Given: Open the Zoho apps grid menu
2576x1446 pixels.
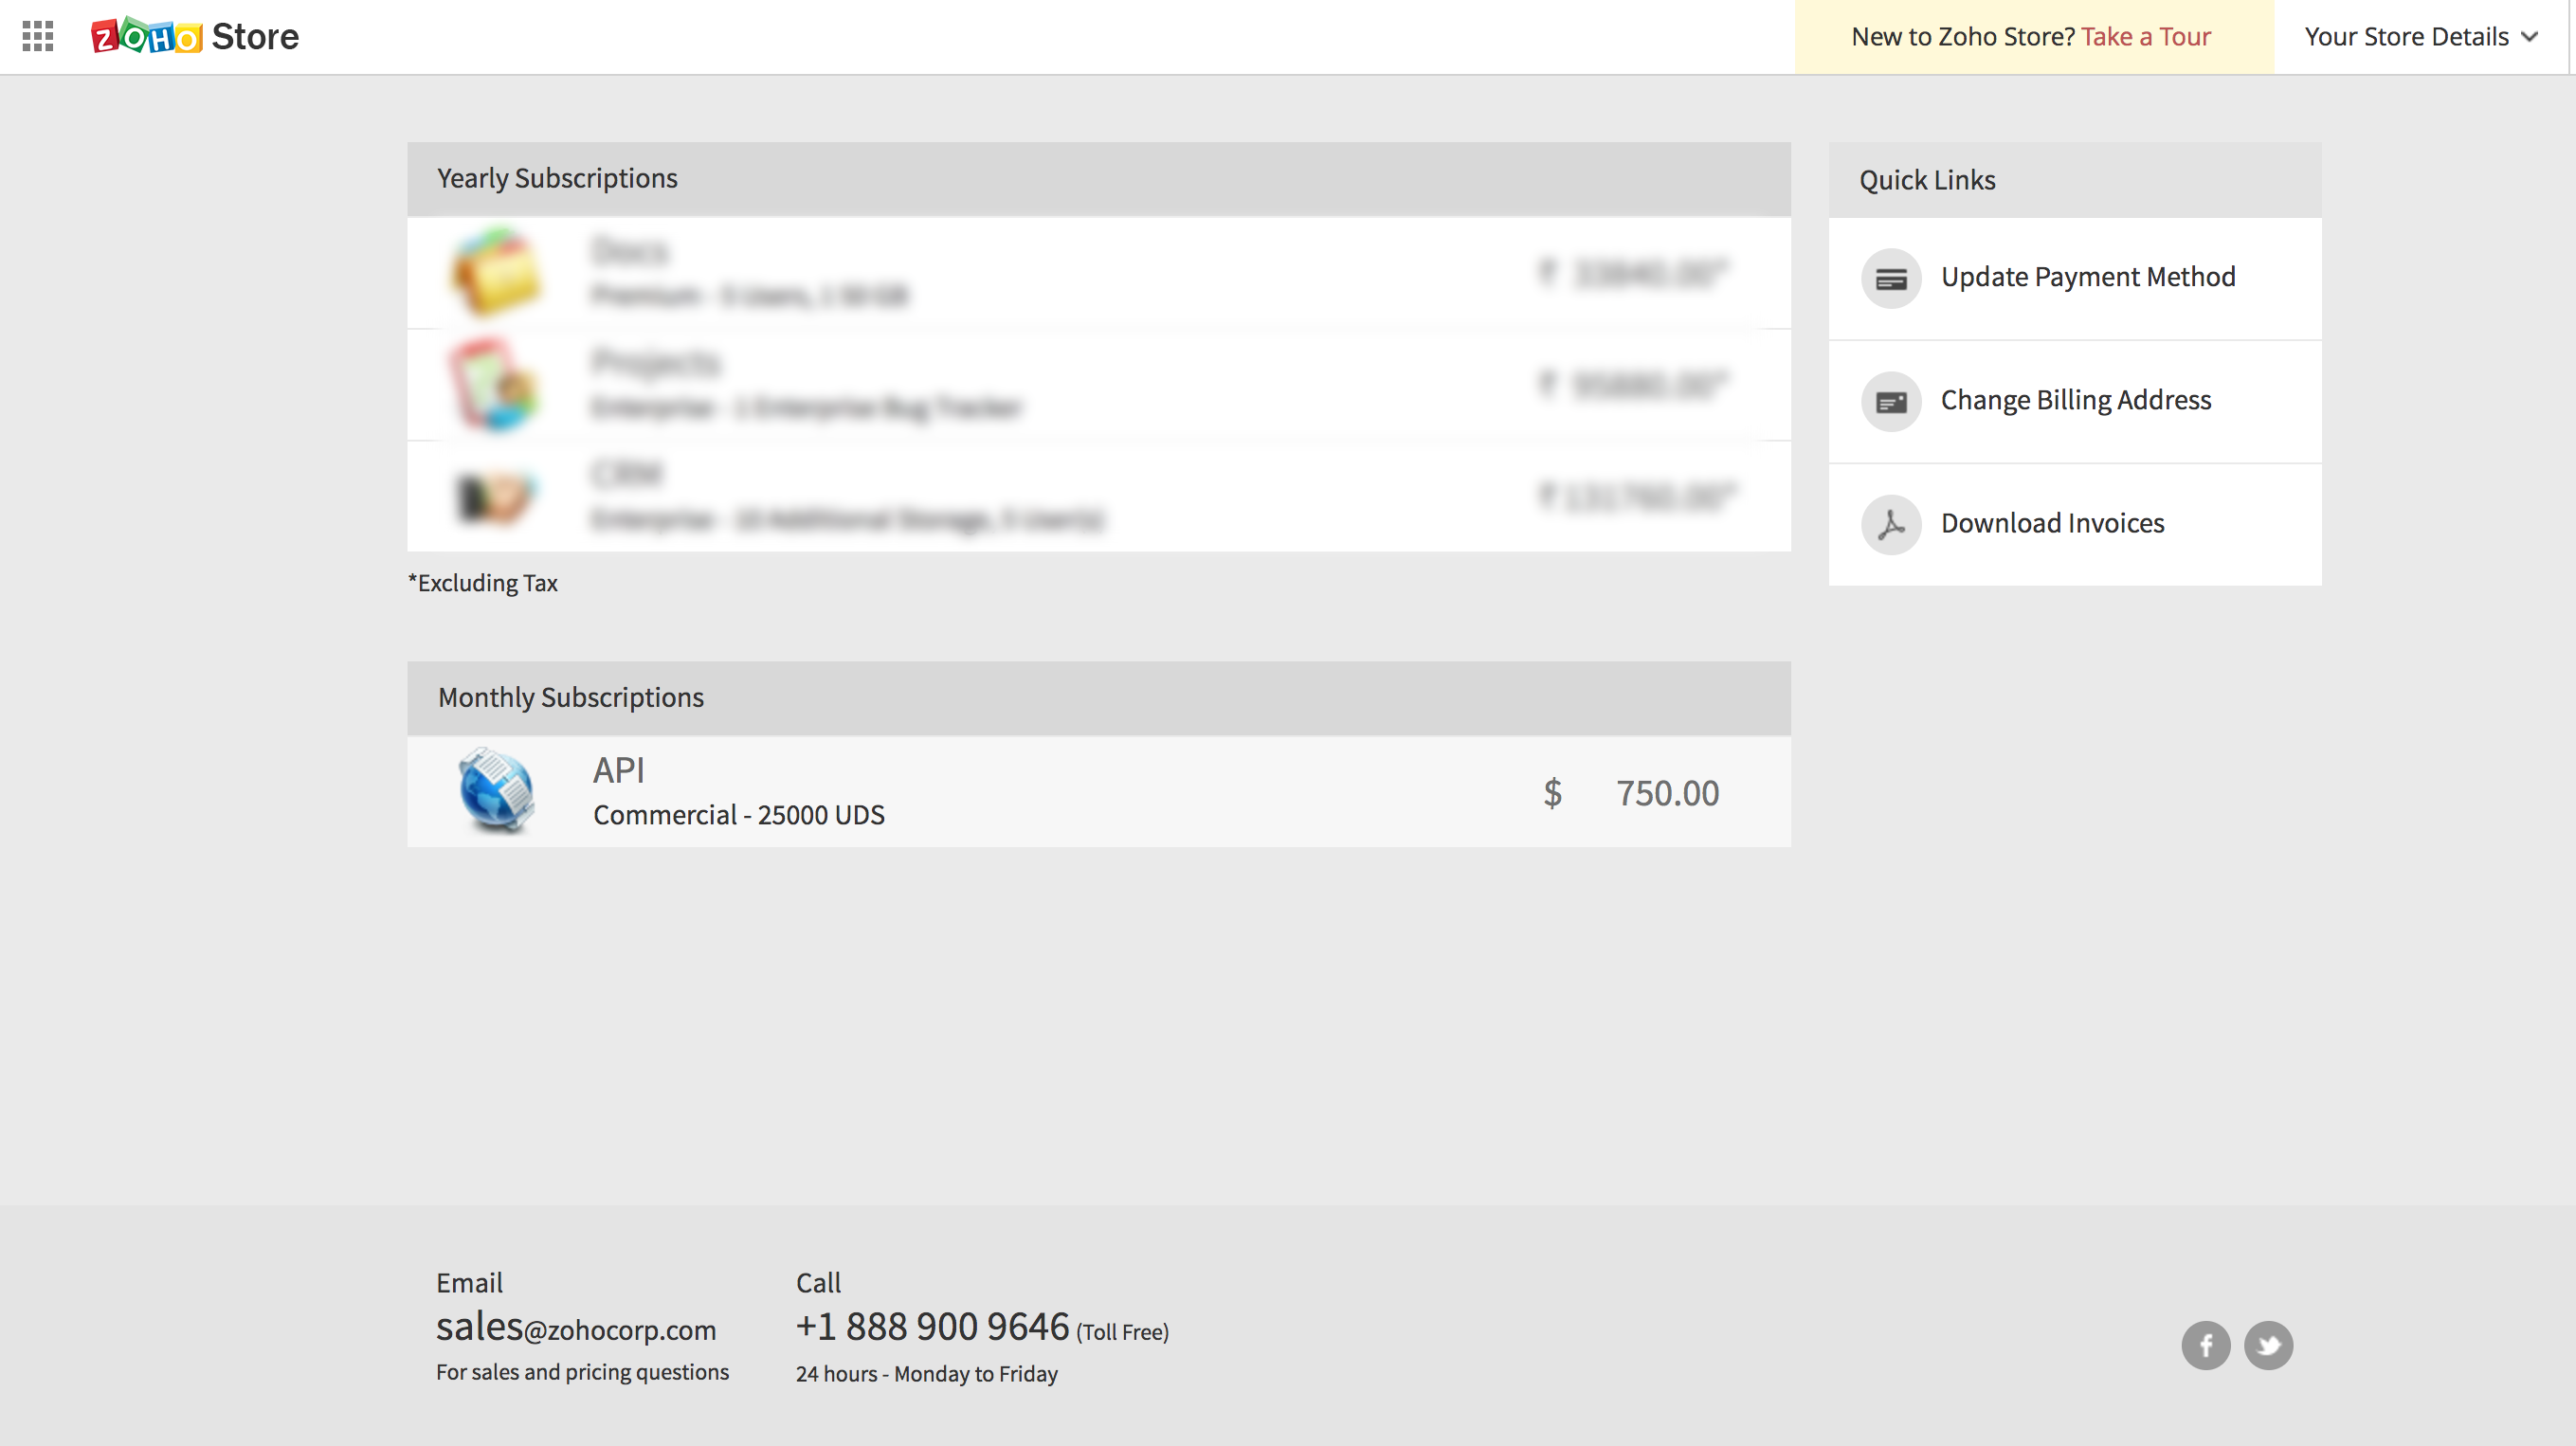Looking at the screenshot, I should pyautogui.click(x=40, y=36).
